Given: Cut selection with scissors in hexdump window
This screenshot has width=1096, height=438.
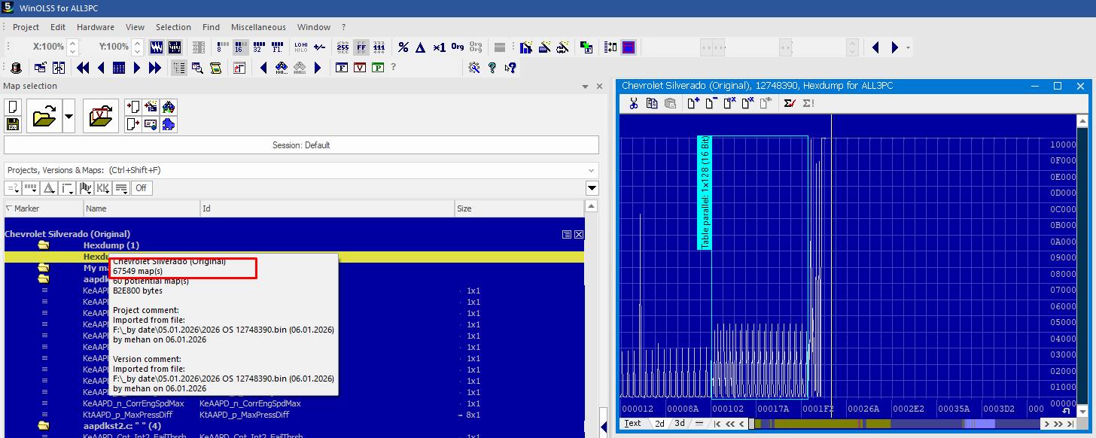Looking at the screenshot, I should click(x=634, y=103).
